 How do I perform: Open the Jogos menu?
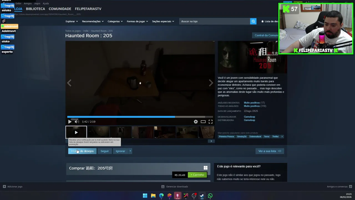(37, 3)
